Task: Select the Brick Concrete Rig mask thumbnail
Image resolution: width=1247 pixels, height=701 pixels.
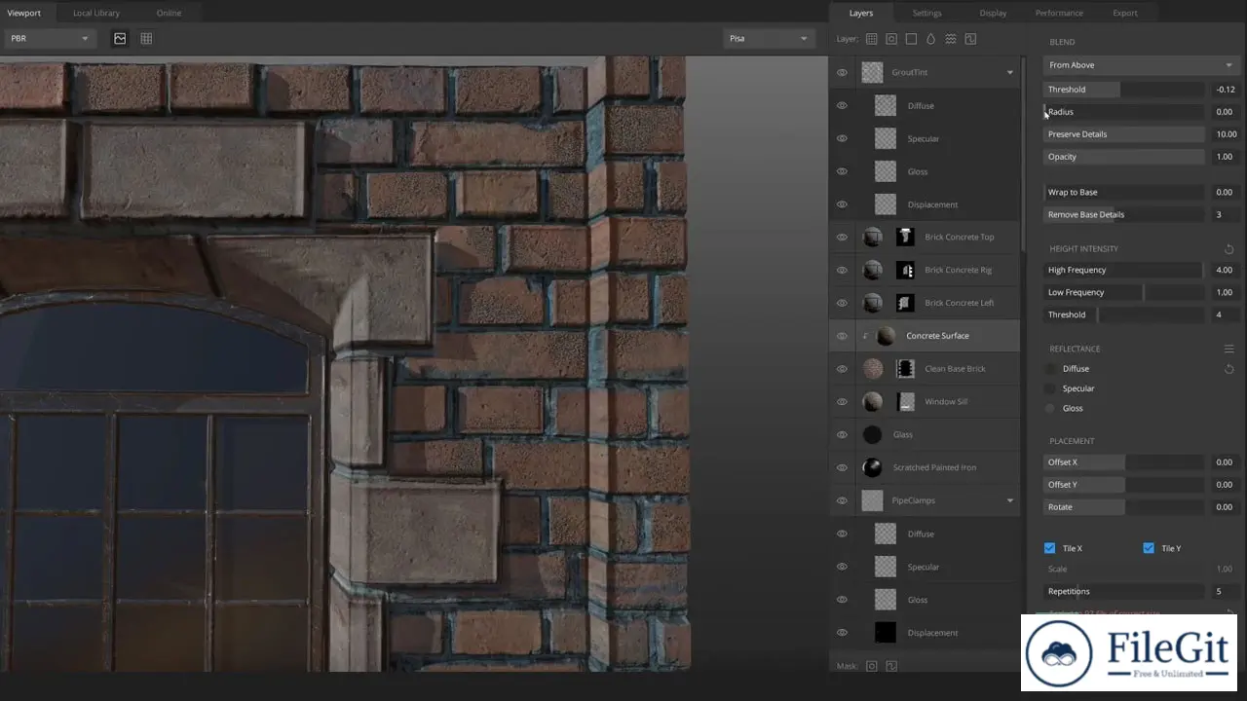Action: point(905,270)
